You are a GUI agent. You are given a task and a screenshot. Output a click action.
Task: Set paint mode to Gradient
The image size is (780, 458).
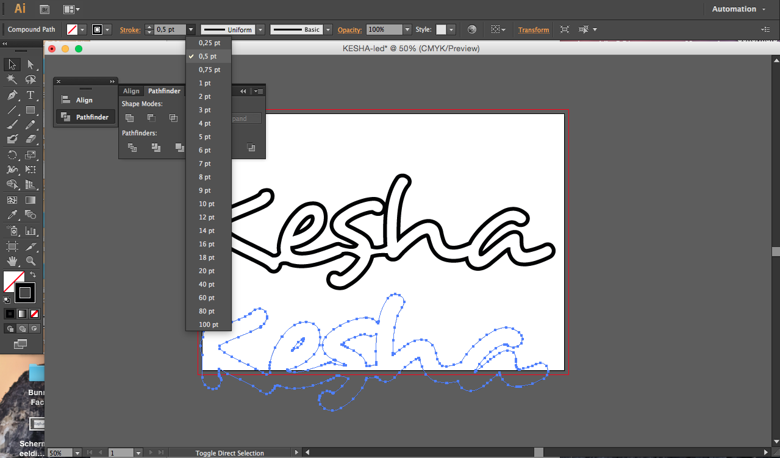point(22,313)
